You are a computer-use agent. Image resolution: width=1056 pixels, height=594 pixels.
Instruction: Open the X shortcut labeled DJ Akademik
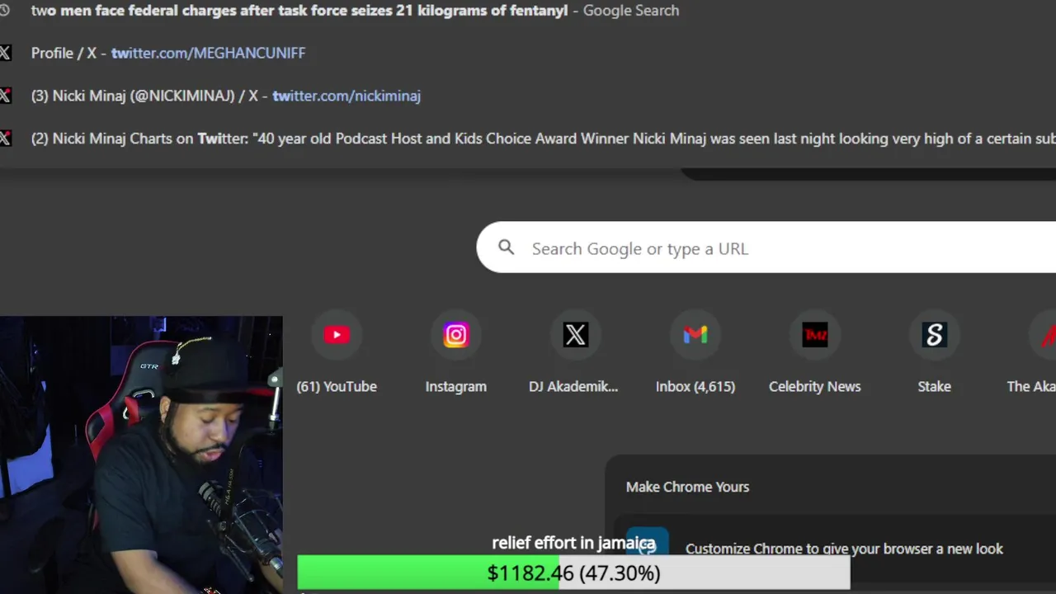(x=576, y=335)
